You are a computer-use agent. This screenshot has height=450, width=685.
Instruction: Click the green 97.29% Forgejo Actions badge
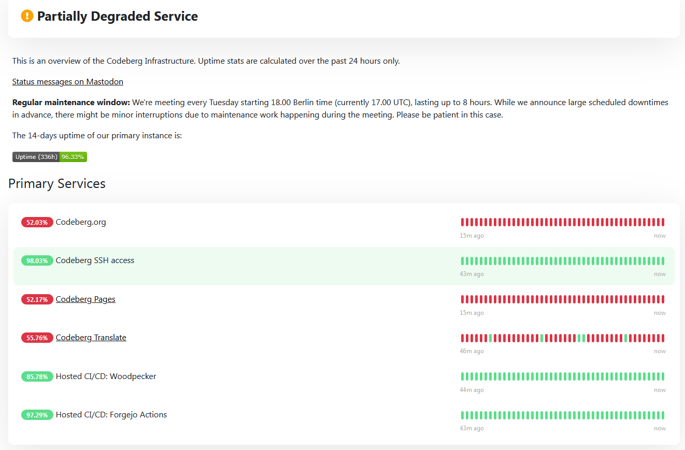[x=37, y=415]
